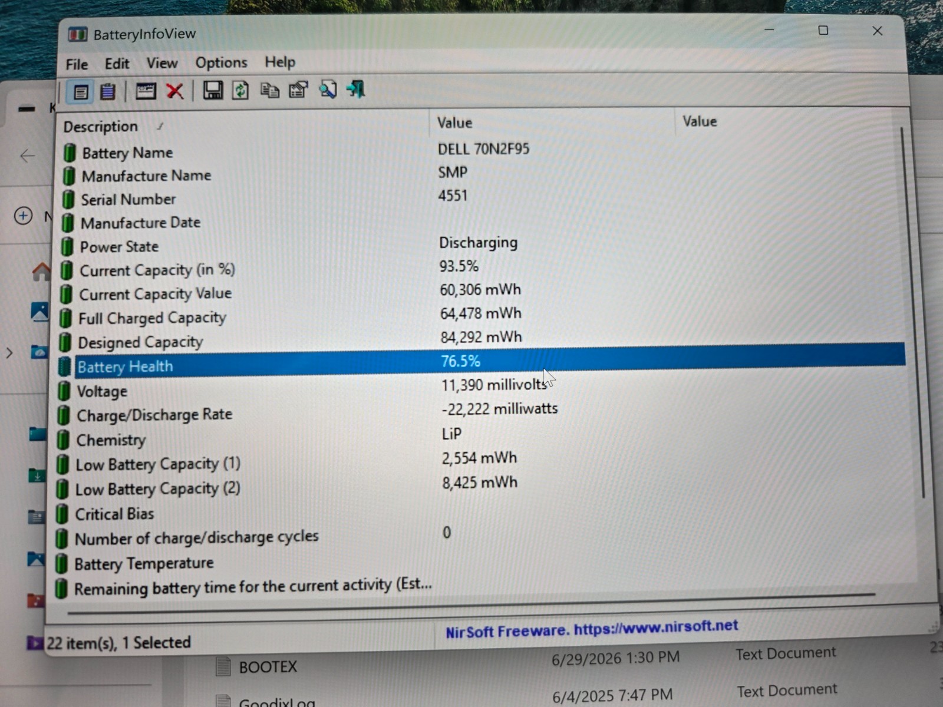This screenshot has width=943, height=707.
Task: Click back arrow in File Explorer window
Action: pos(27,156)
